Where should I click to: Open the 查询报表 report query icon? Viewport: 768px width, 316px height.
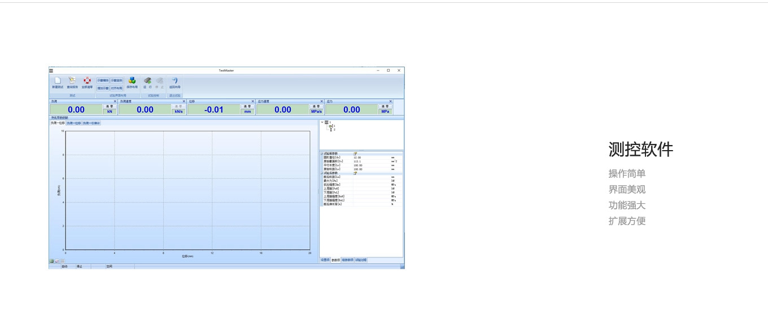[x=72, y=81]
